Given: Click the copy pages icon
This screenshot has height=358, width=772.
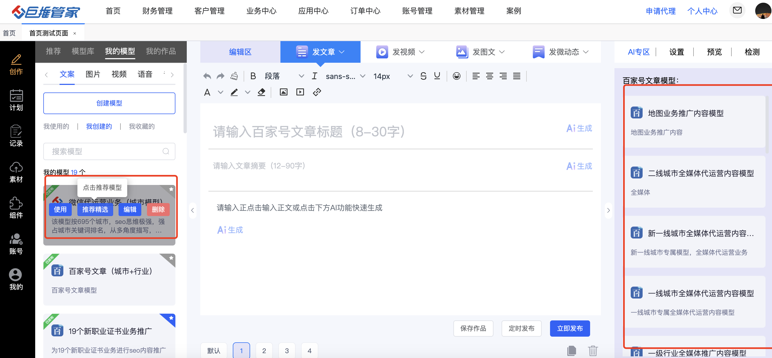Looking at the screenshot, I should click(x=571, y=350).
